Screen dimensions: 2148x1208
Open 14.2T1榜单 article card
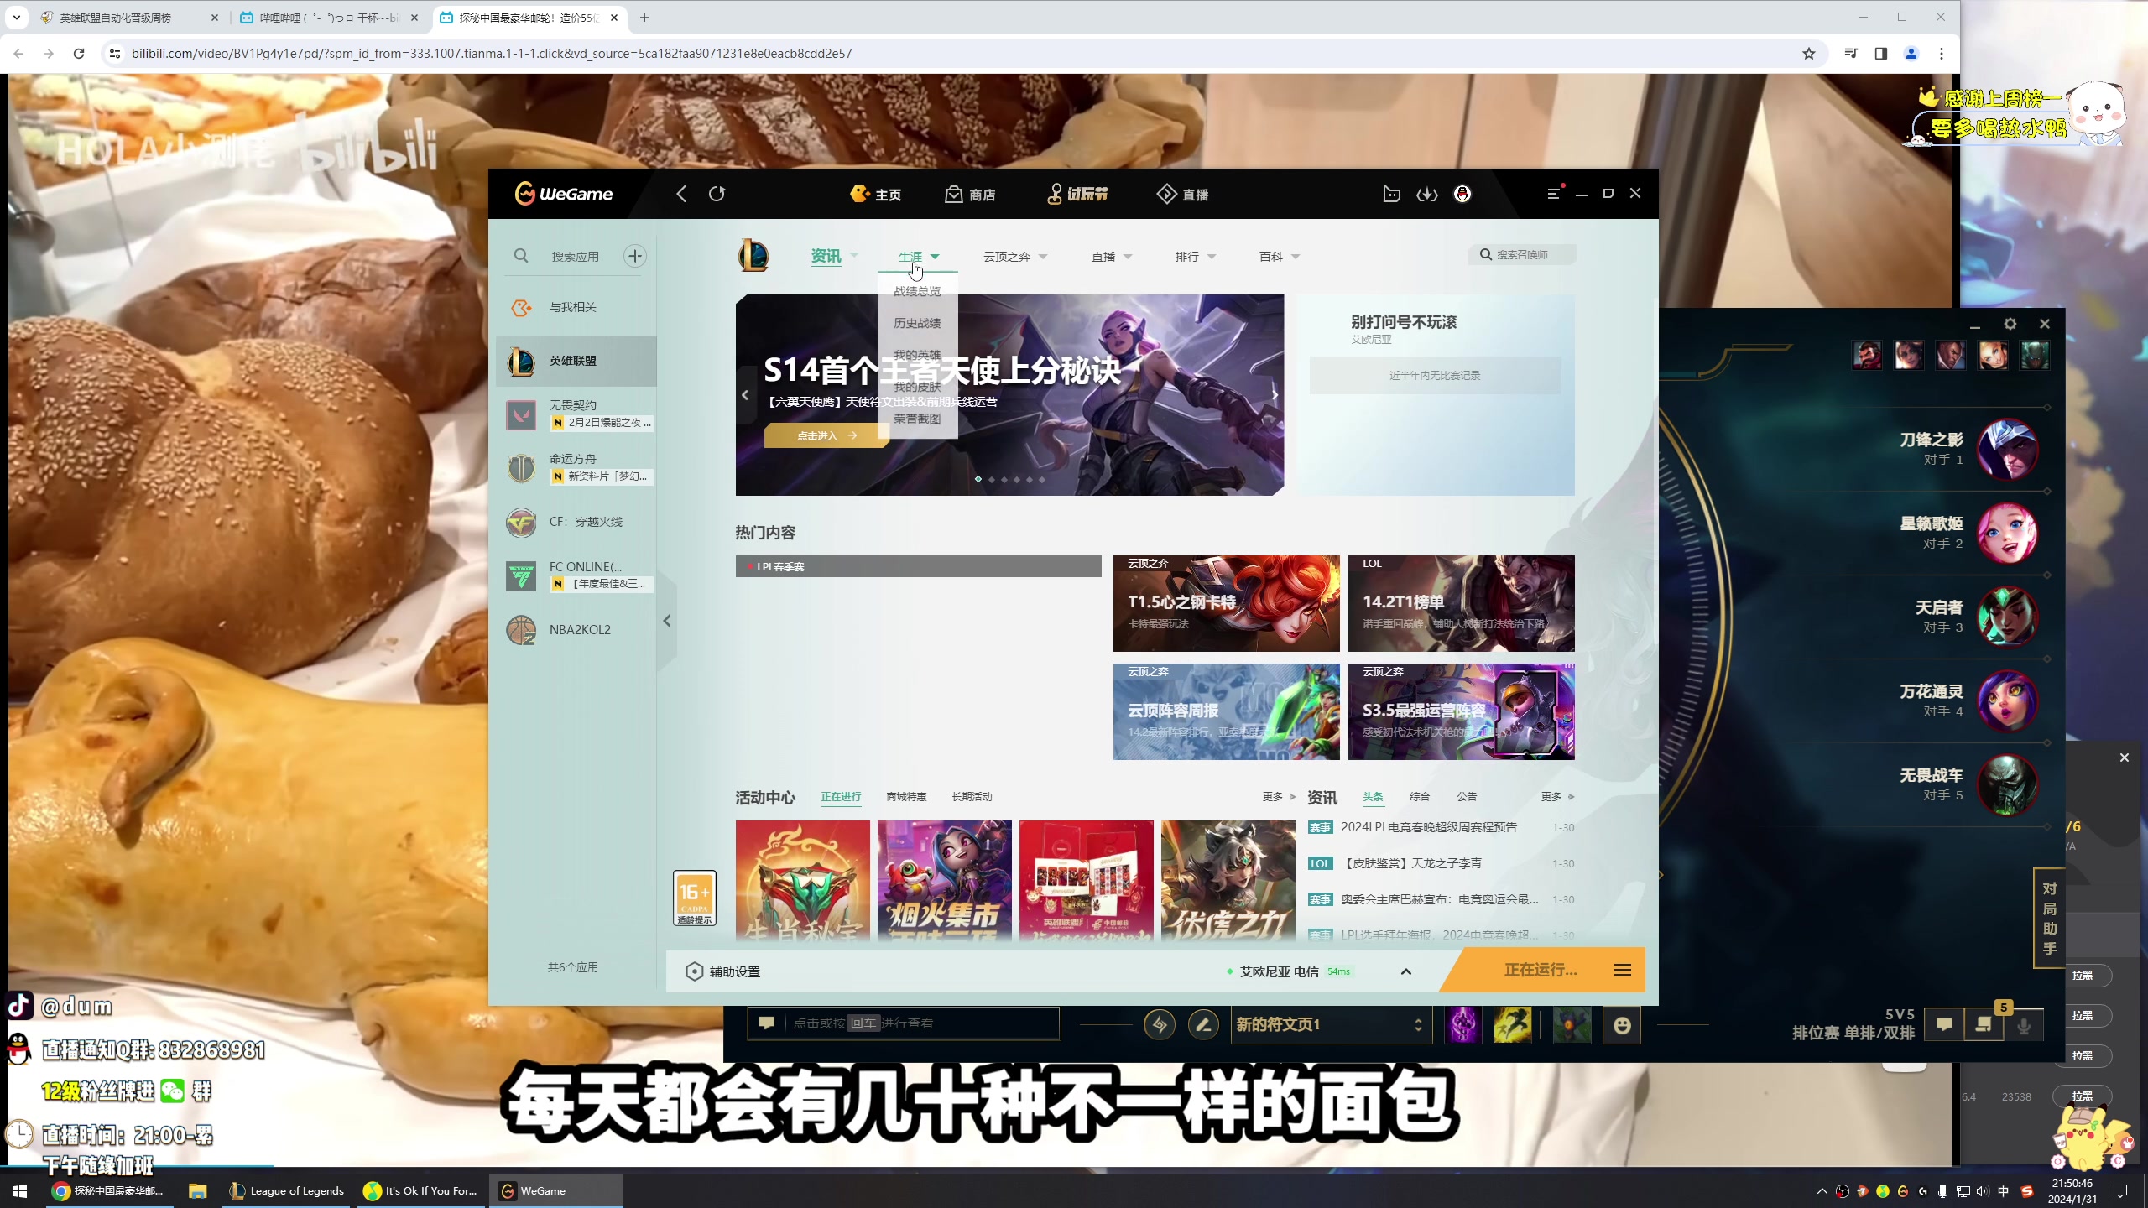(x=1461, y=603)
